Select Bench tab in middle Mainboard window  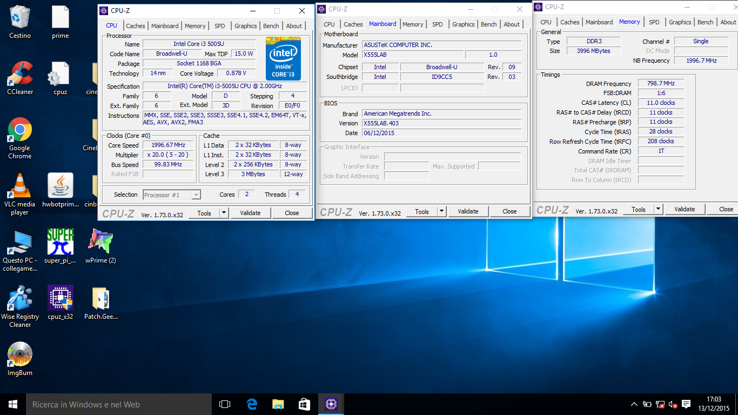coord(489,24)
